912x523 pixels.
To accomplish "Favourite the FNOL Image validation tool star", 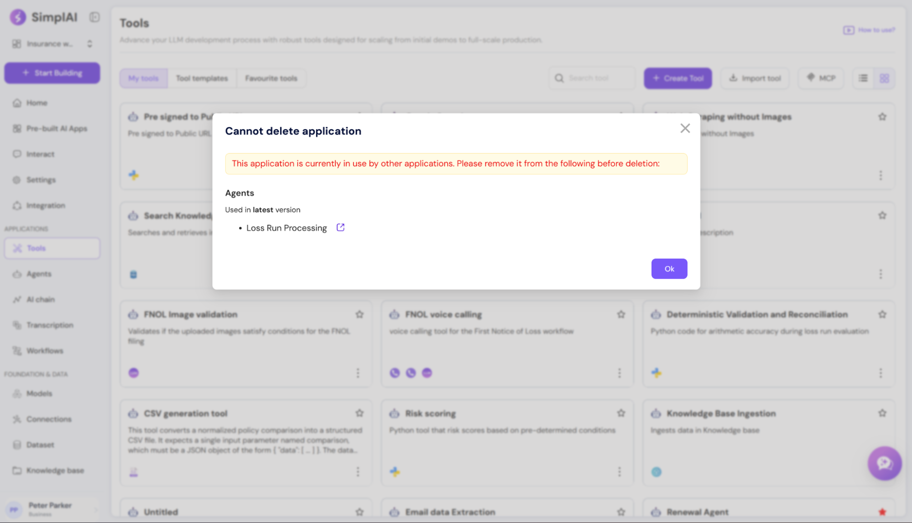I will pyautogui.click(x=360, y=314).
